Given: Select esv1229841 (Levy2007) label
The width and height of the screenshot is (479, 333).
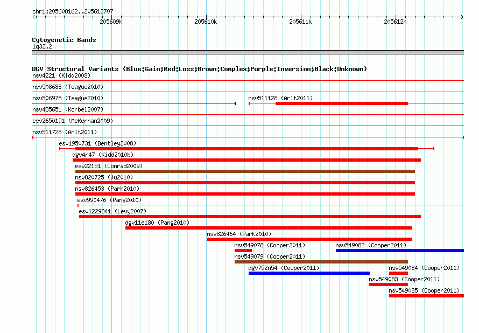Looking at the screenshot, I should coord(112,211).
